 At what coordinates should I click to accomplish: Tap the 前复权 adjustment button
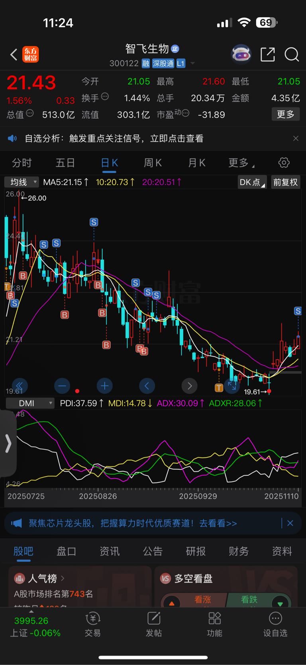285,182
